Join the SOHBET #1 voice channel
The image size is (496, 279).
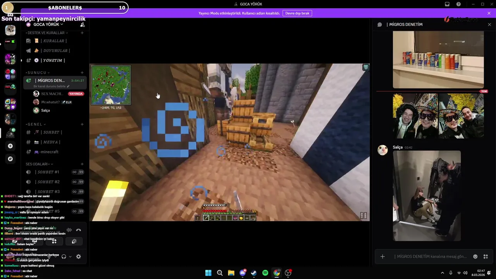[54, 172]
